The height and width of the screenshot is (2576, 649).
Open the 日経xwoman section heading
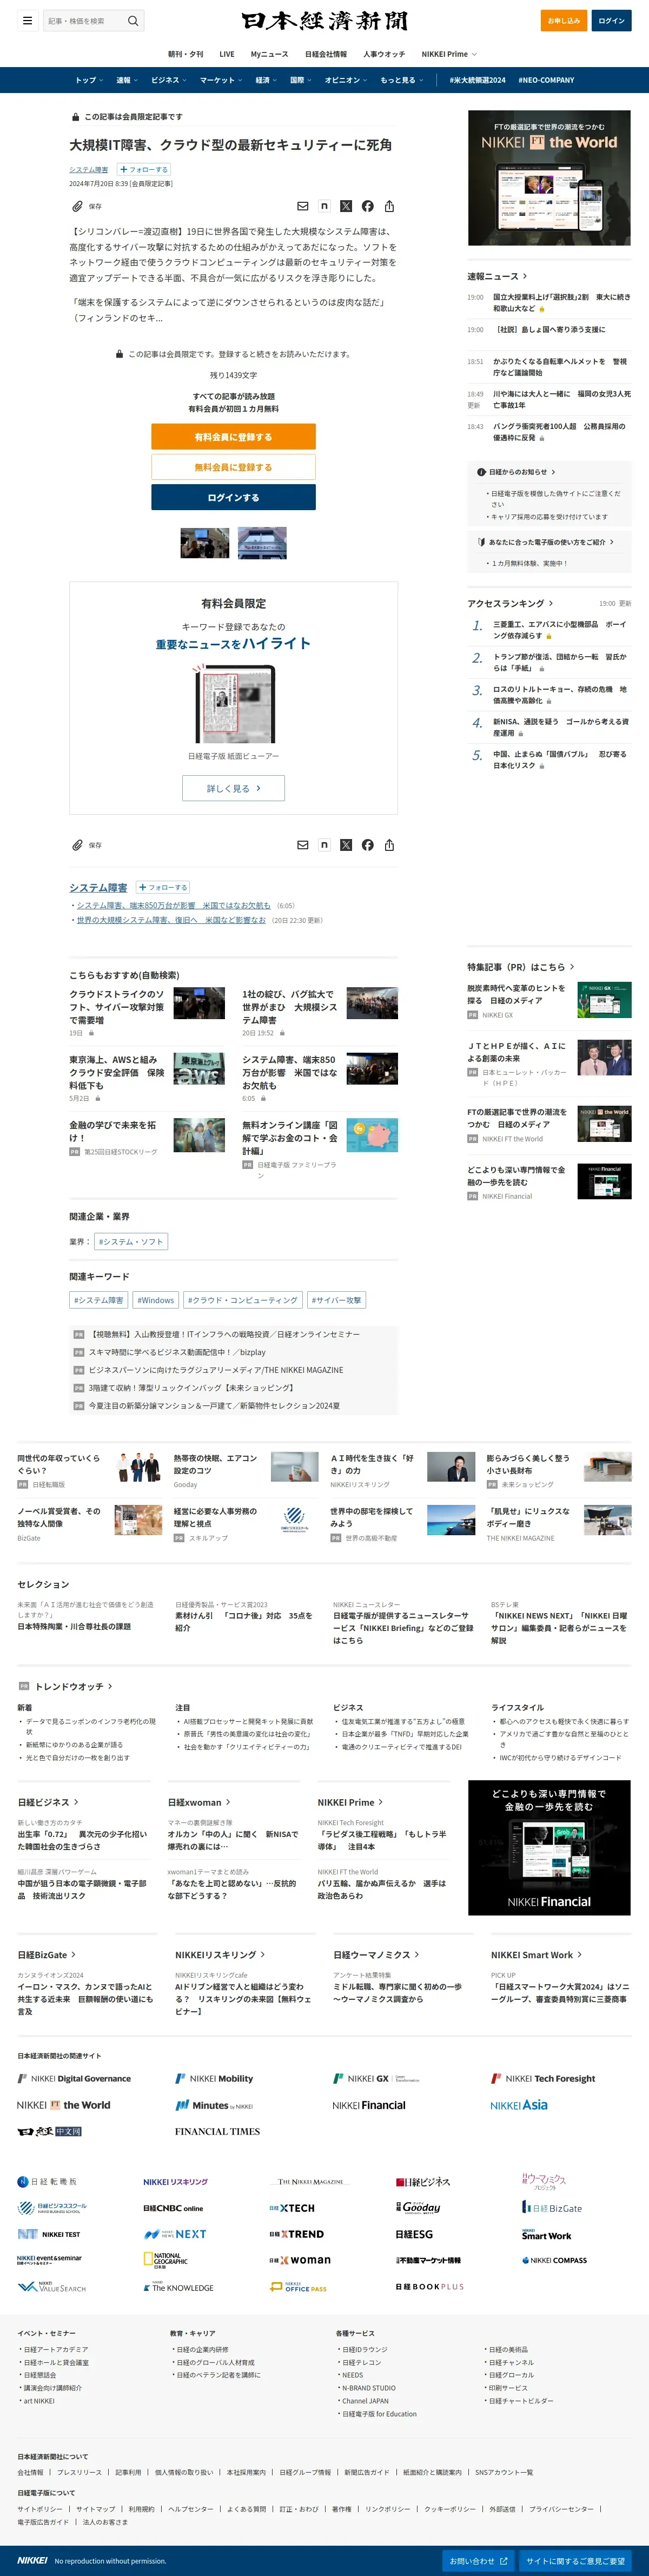pyautogui.click(x=199, y=1802)
